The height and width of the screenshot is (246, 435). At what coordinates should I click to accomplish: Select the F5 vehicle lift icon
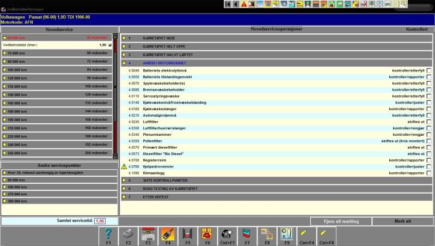(x=187, y=235)
